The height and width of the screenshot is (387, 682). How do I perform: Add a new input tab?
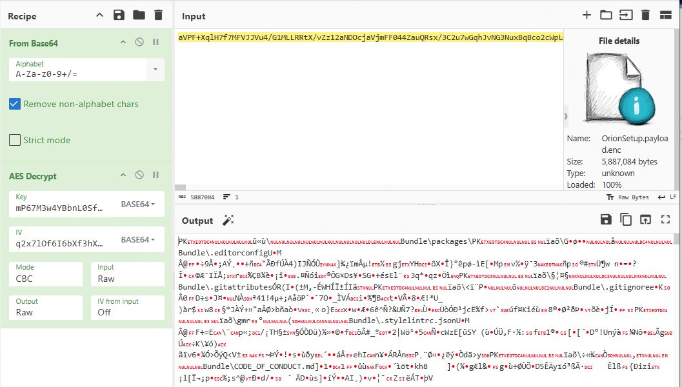click(x=587, y=15)
